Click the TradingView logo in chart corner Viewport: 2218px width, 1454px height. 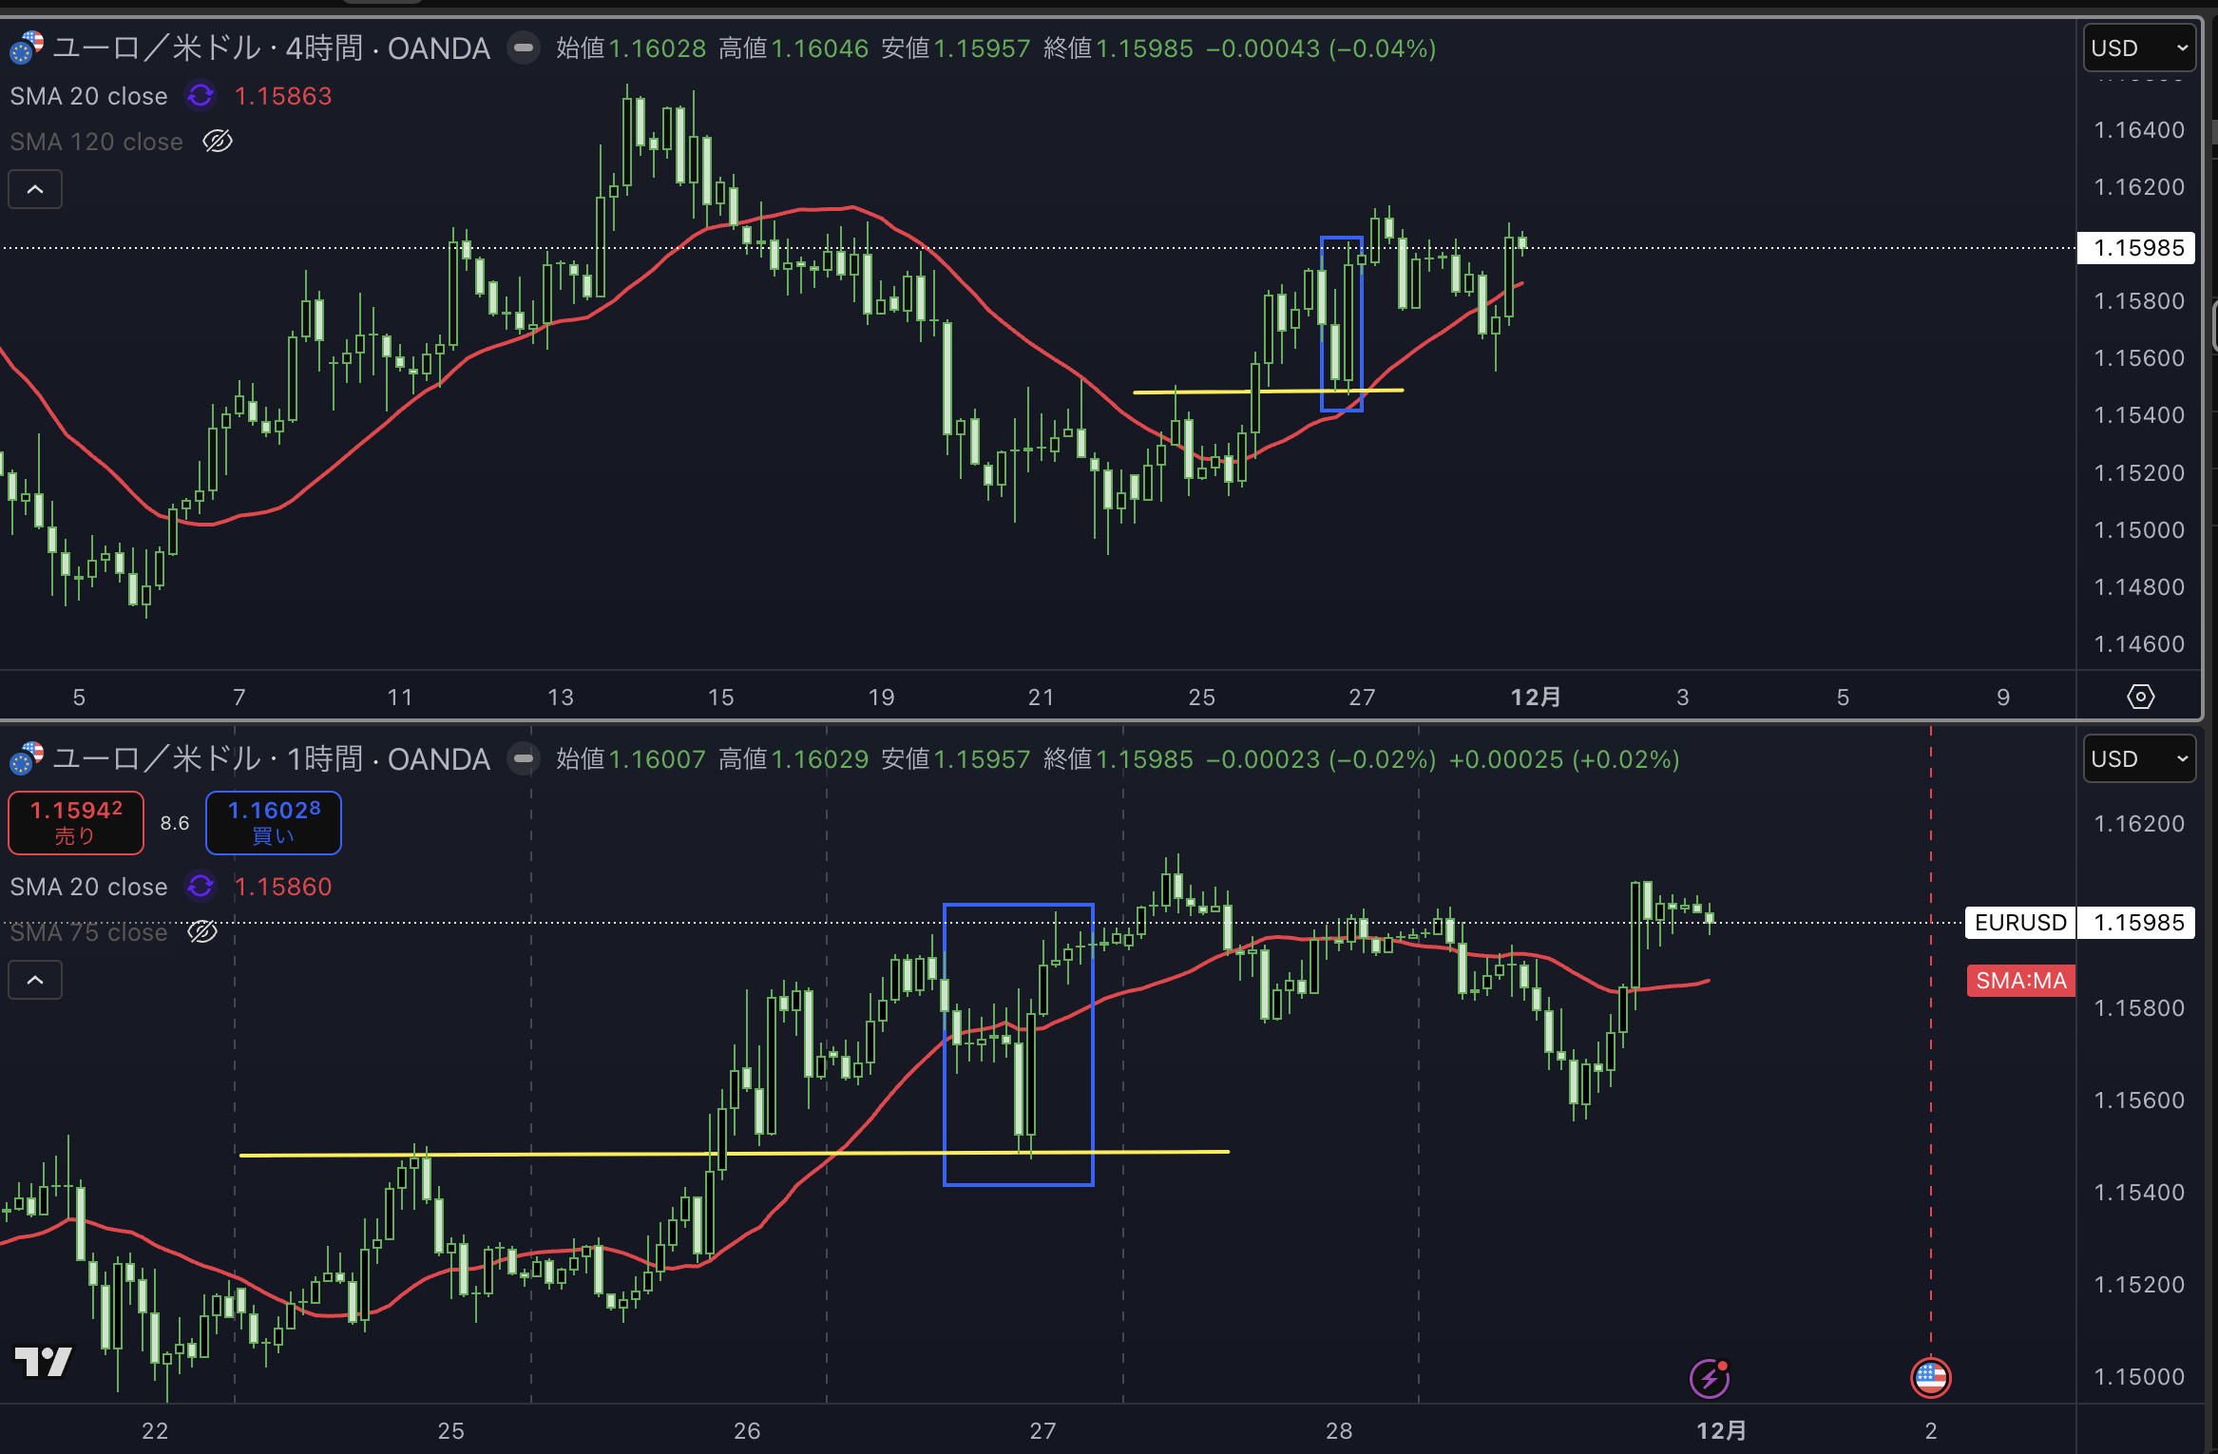tap(44, 1361)
